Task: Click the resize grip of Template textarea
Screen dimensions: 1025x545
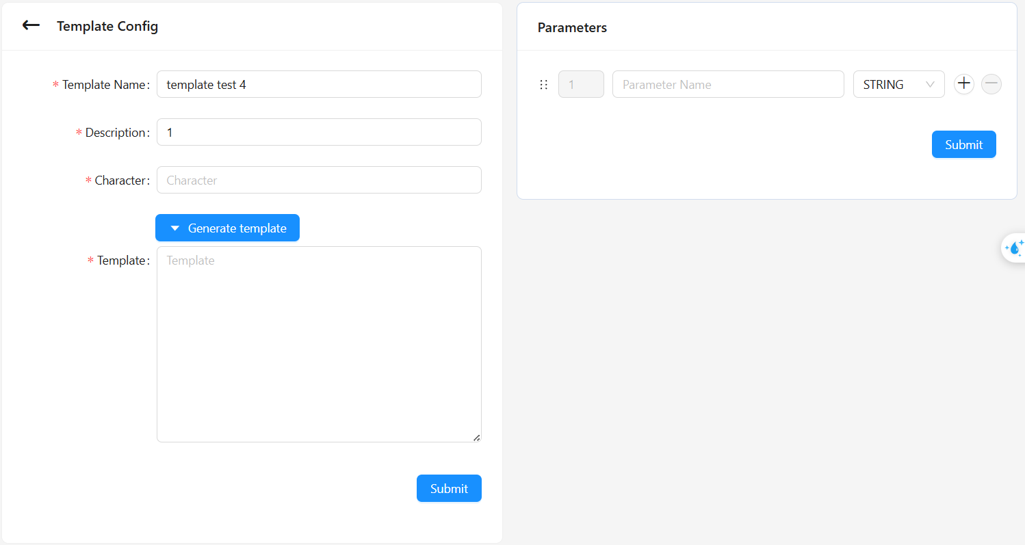Action: pyautogui.click(x=476, y=437)
